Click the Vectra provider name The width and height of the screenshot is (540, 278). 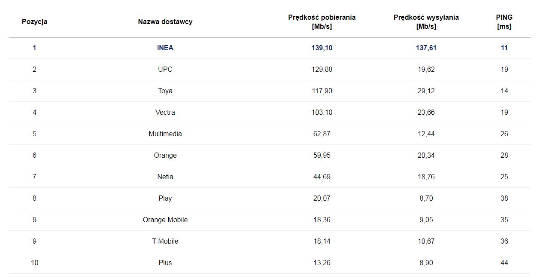pos(165,112)
